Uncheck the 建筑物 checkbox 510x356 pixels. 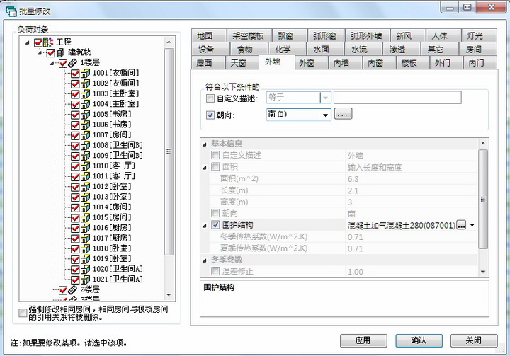pyautogui.click(x=51, y=52)
